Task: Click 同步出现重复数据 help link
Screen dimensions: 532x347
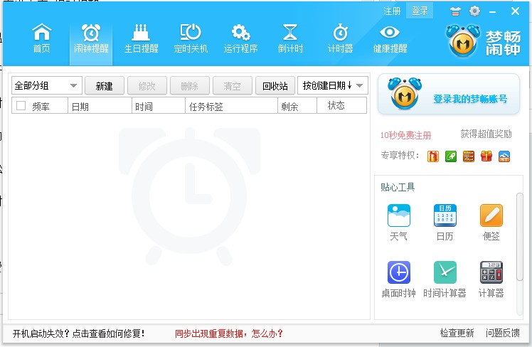Action: point(229,333)
